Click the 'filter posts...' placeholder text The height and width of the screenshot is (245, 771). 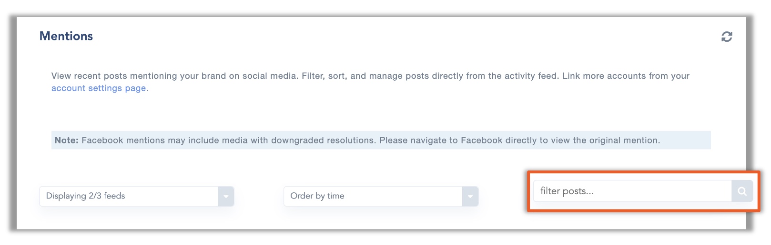coord(567,191)
